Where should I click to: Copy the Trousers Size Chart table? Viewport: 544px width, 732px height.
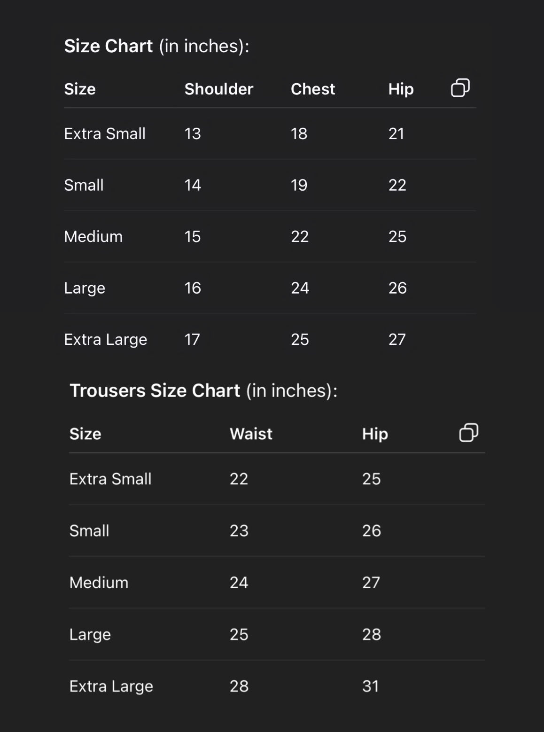(x=468, y=433)
